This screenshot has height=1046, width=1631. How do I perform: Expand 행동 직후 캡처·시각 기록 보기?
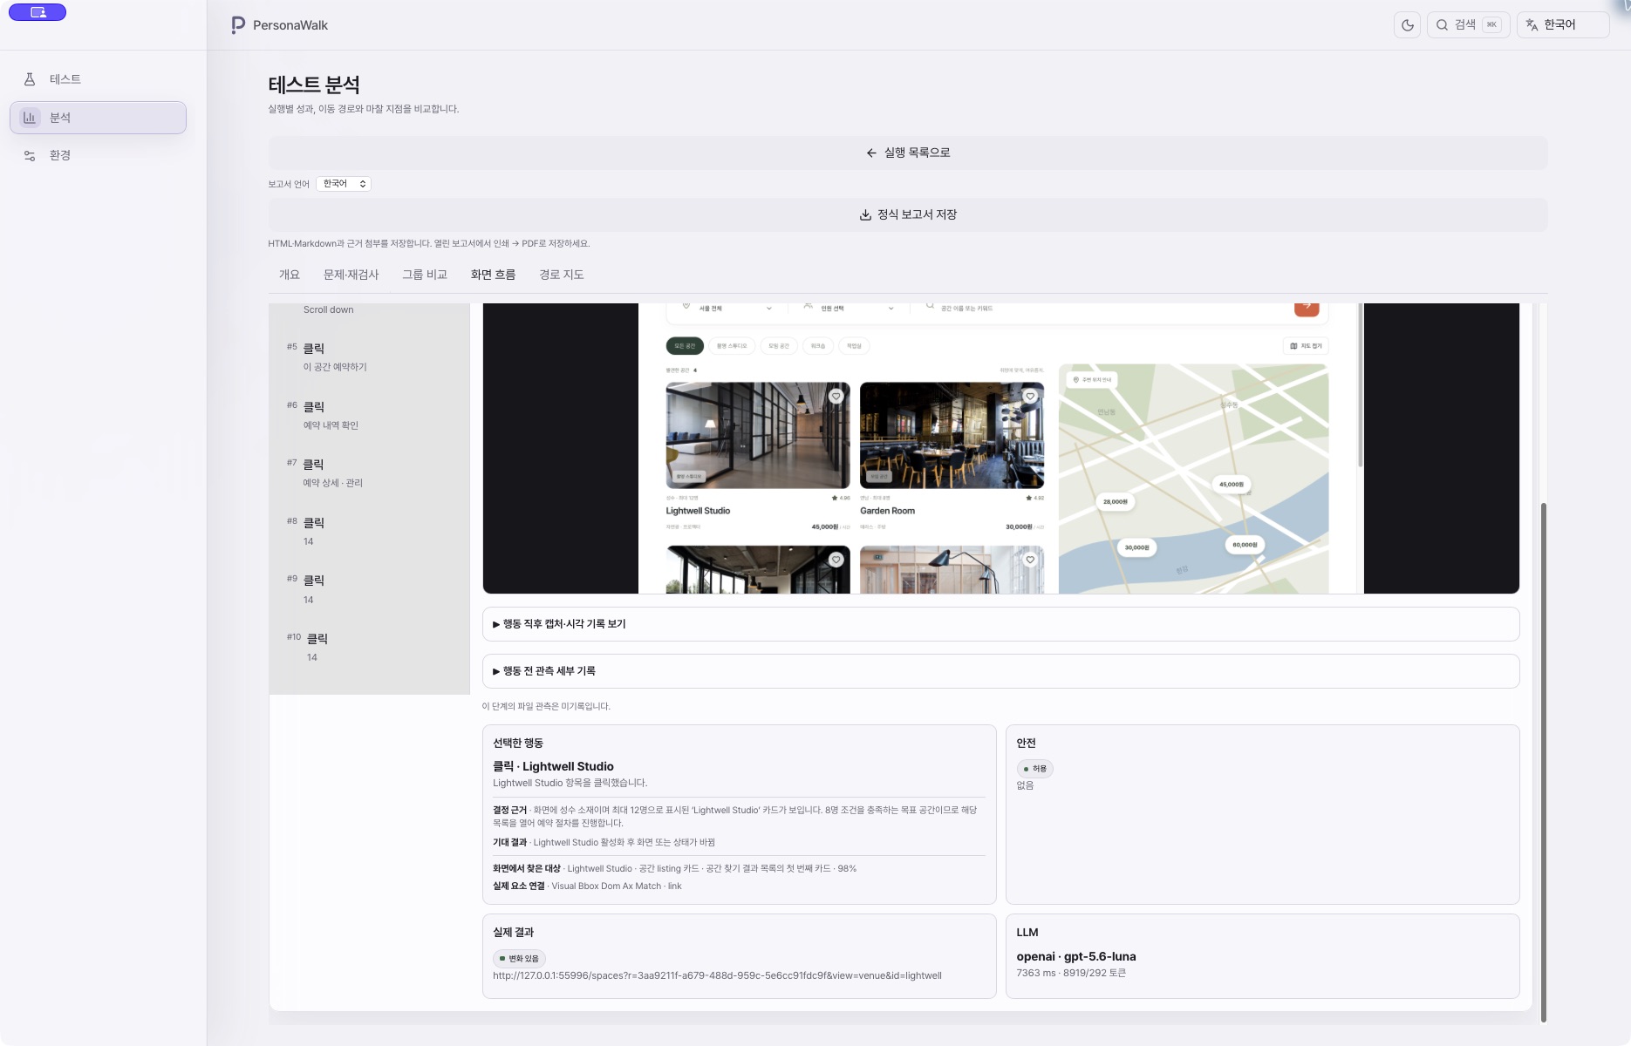click(1000, 624)
